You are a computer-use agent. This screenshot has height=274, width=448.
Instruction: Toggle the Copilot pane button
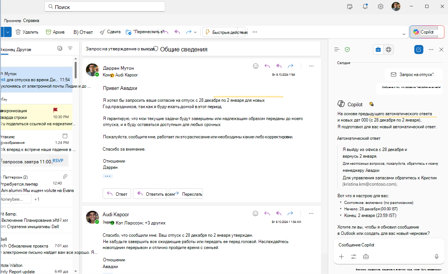pyautogui.click(x=427, y=32)
